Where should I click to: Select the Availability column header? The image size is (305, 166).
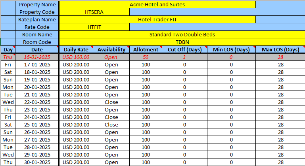[x=111, y=49]
